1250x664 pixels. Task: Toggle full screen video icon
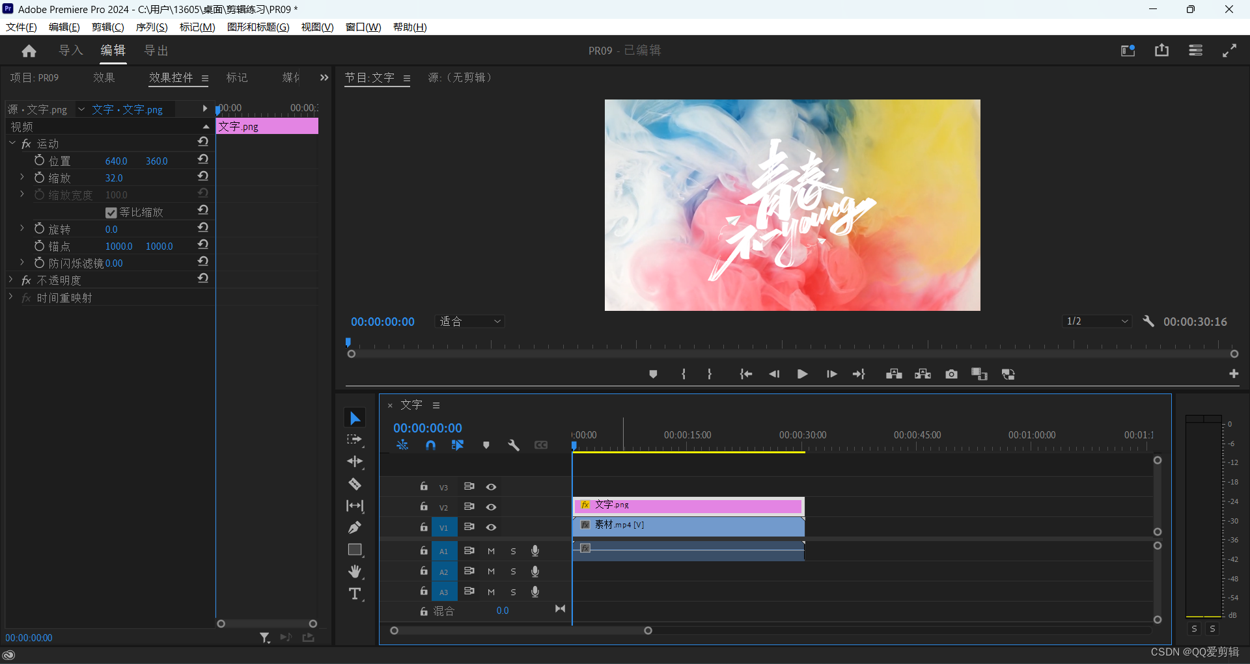(x=1229, y=51)
